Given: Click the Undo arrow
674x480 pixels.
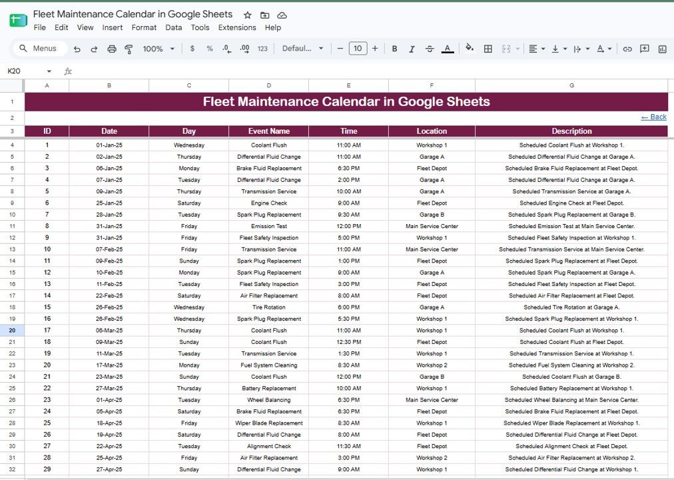Looking at the screenshot, I should (77, 49).
